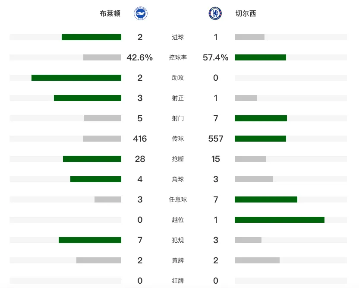Screen dimensions: 359x288
Task: Click the 416 passes value
Action: (x=140, y=139)
